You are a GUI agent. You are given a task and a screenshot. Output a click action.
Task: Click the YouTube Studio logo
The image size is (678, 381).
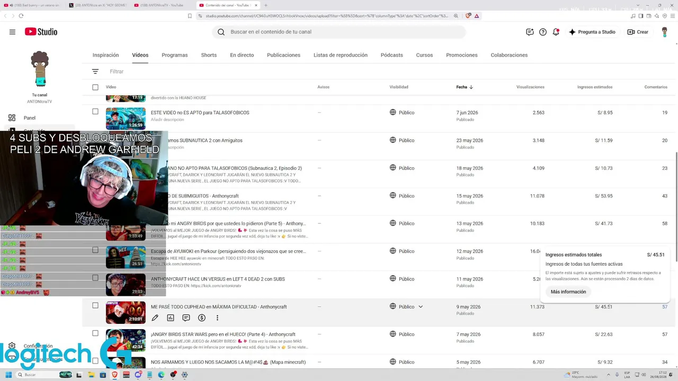click(41, 32)
